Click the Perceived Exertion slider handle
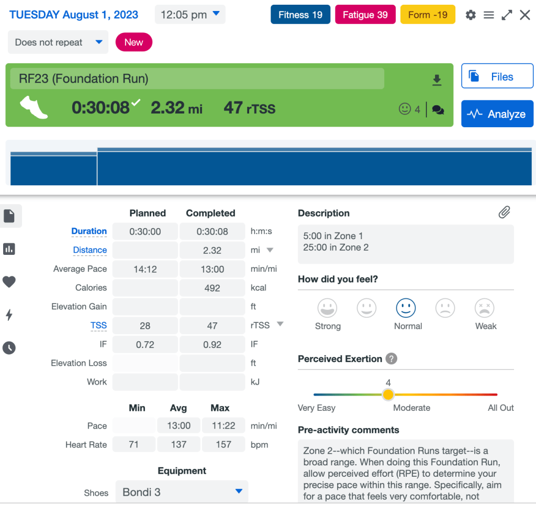Screen dimensions: 536x505 click(x=388, y=395)
